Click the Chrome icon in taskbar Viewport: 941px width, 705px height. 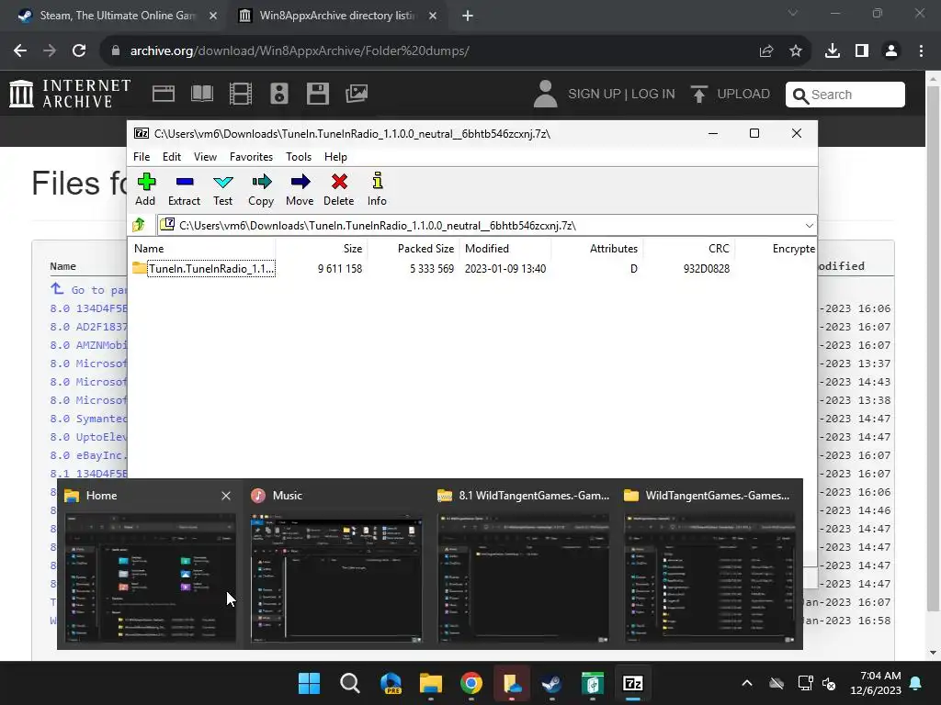tap(471, 683)
